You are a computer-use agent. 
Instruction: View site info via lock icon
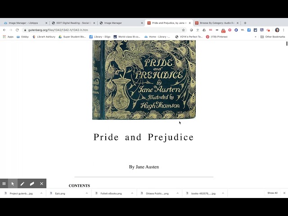point(25,30)
